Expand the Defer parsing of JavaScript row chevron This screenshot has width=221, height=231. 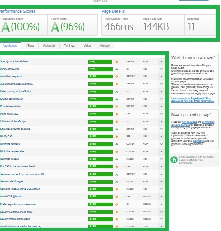161,92
